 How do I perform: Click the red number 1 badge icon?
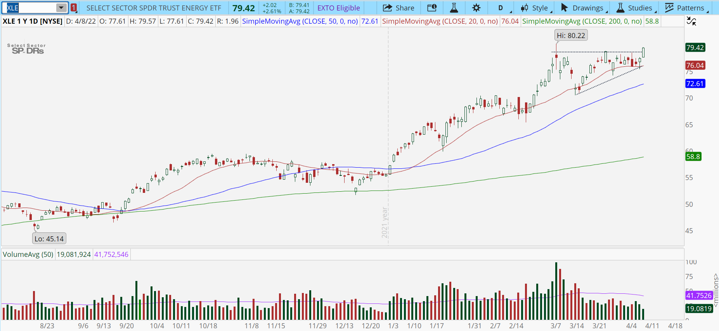click(x=74, y=8)
